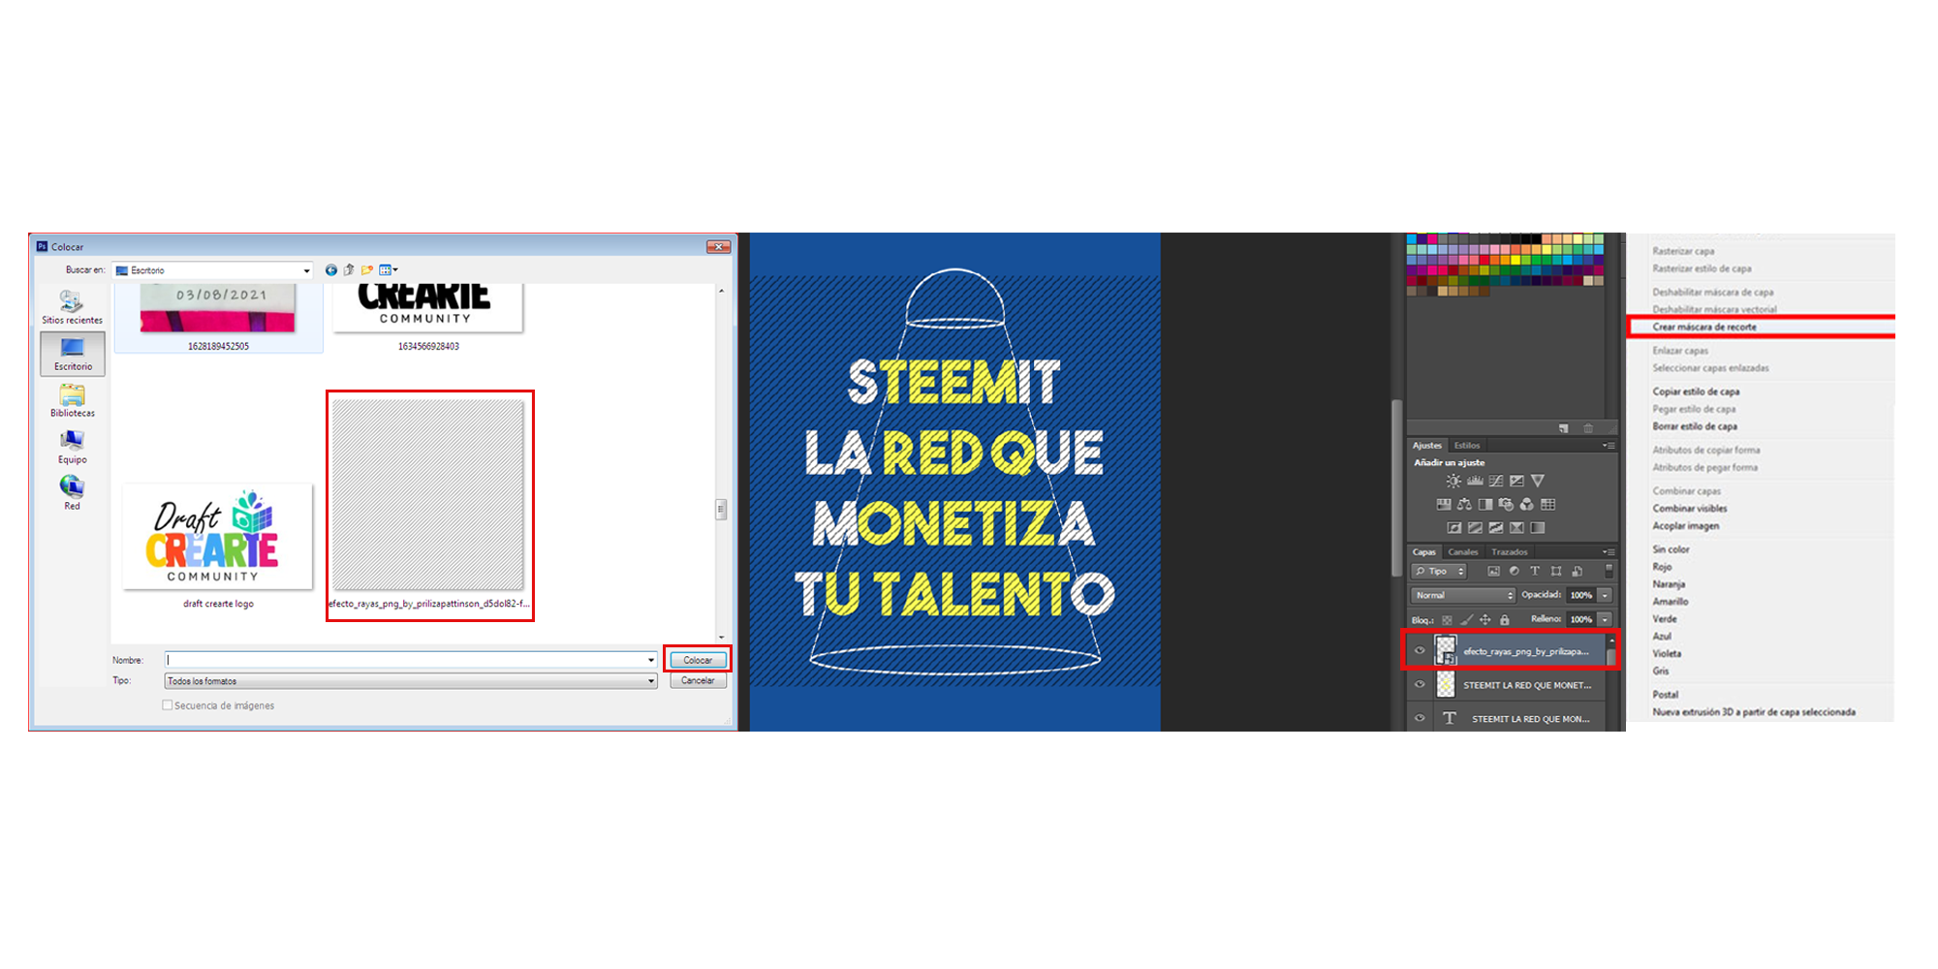Open the Relleno slider dropdown arrow
Viewport: 1938px width, 969px height.
[x=1605, y=619]
